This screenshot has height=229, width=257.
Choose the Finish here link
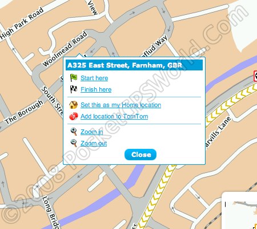tap(96, 89)
